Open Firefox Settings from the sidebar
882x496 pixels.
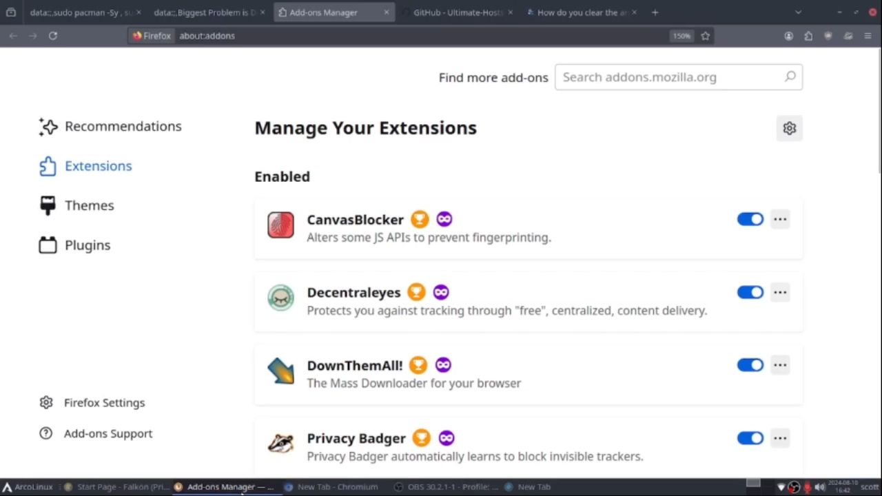[x=104, y=403]
